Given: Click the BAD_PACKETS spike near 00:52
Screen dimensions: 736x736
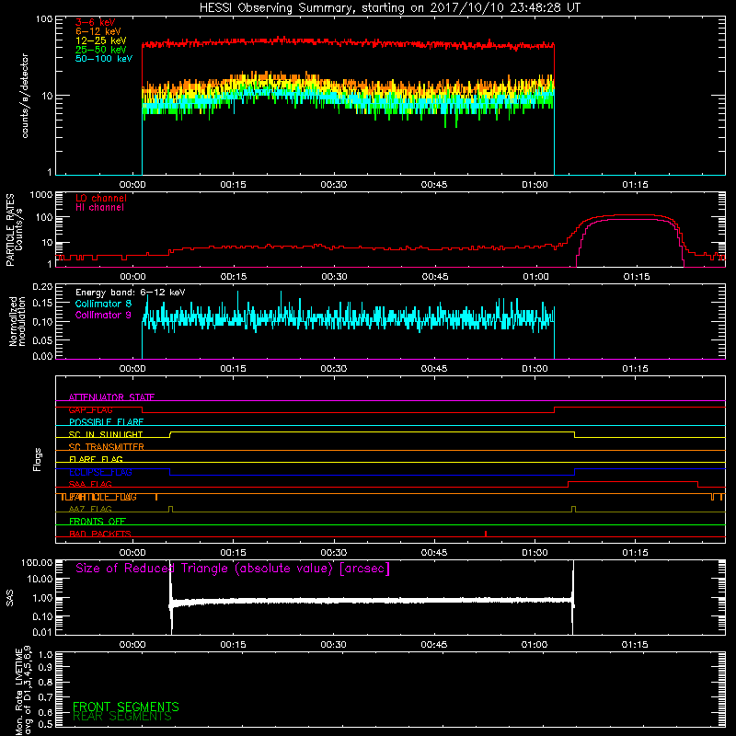Looking at the screenshot, I should point(486,534).
